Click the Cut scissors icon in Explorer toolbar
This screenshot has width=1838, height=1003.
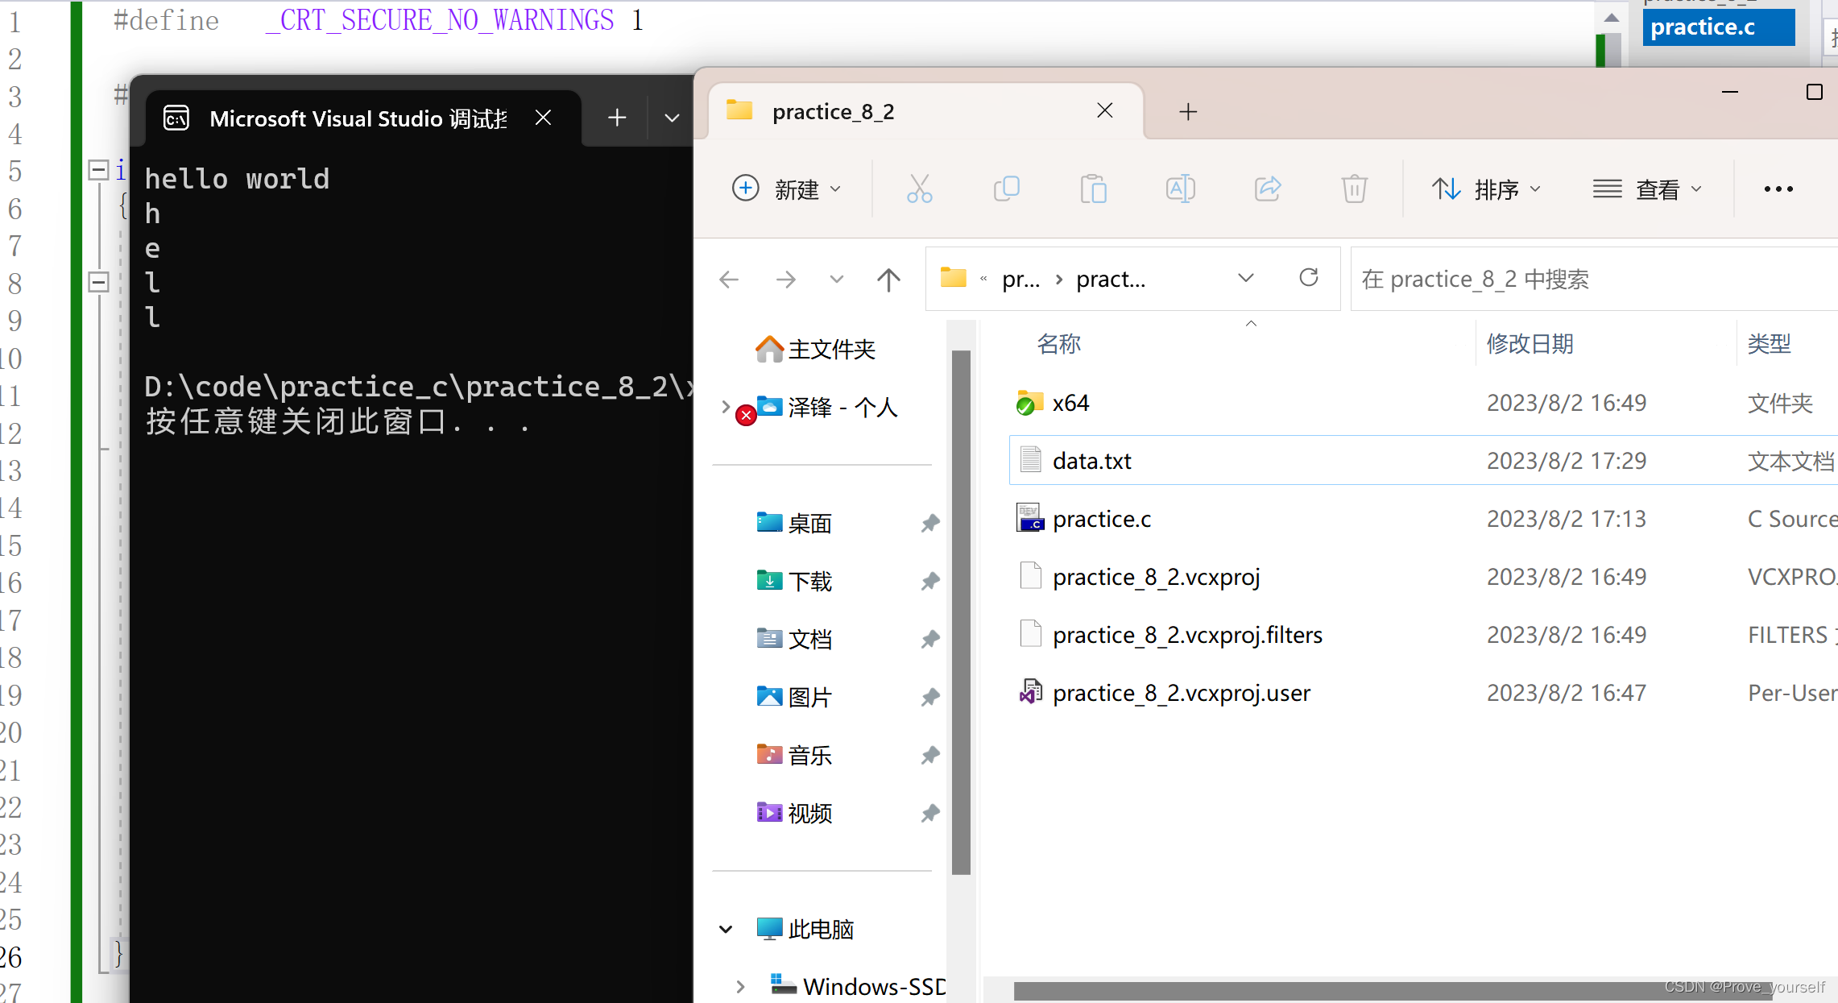919,189
